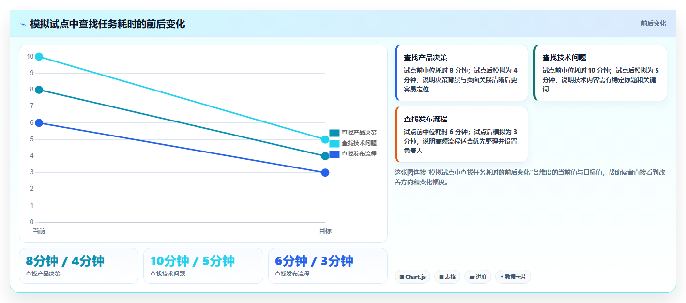Open the 查找发布流程 description card
Image resolution: width=686 pixels, height=303 pixels.
coord(461,134)
